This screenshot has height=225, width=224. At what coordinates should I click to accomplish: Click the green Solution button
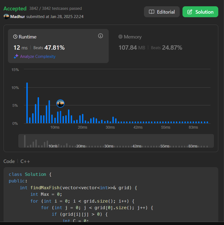(x=200, y=12)
